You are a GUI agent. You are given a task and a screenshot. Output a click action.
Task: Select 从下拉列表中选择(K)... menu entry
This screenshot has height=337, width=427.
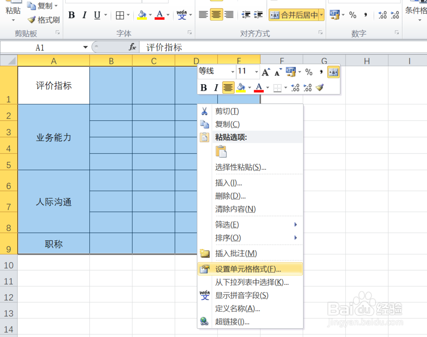(x=250, y=282)
